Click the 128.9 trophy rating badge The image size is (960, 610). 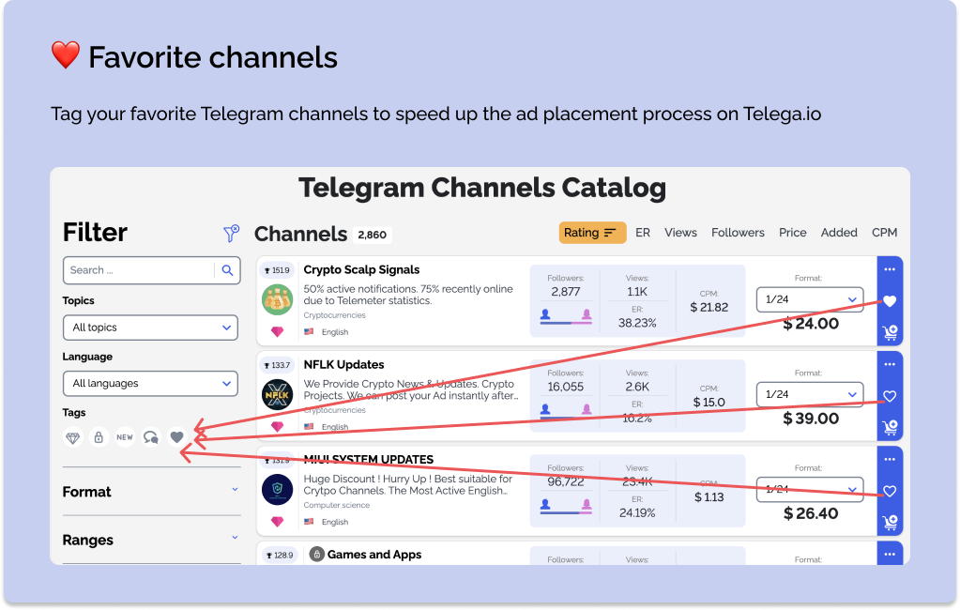pyautogui.click(x=279, y=555)
